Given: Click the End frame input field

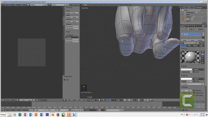Looking at the screenshot, I should [x=53, y=110].
